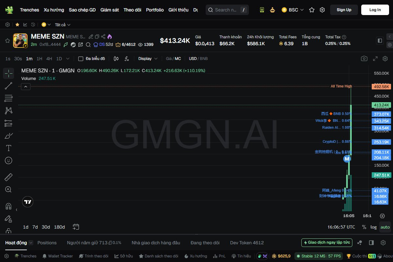The height and width of the screenshot is (262, 393).
Task: Select the trend line drawing tool
Action: tap(9, 86)
